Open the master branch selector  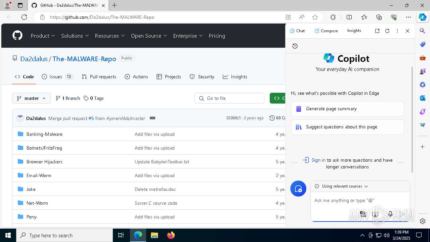(32, 98)
